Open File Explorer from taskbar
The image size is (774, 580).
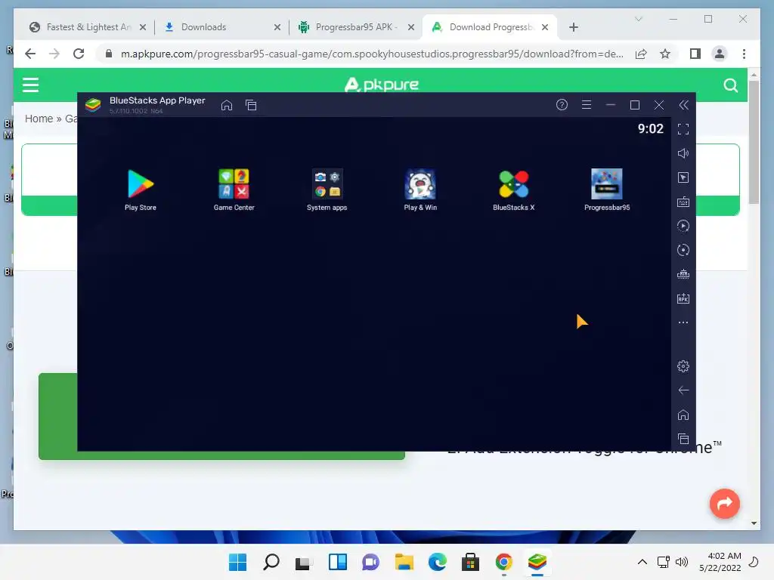click(404, 562)
